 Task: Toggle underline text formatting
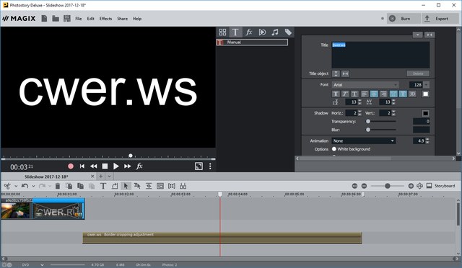click(x=354, y=94)
